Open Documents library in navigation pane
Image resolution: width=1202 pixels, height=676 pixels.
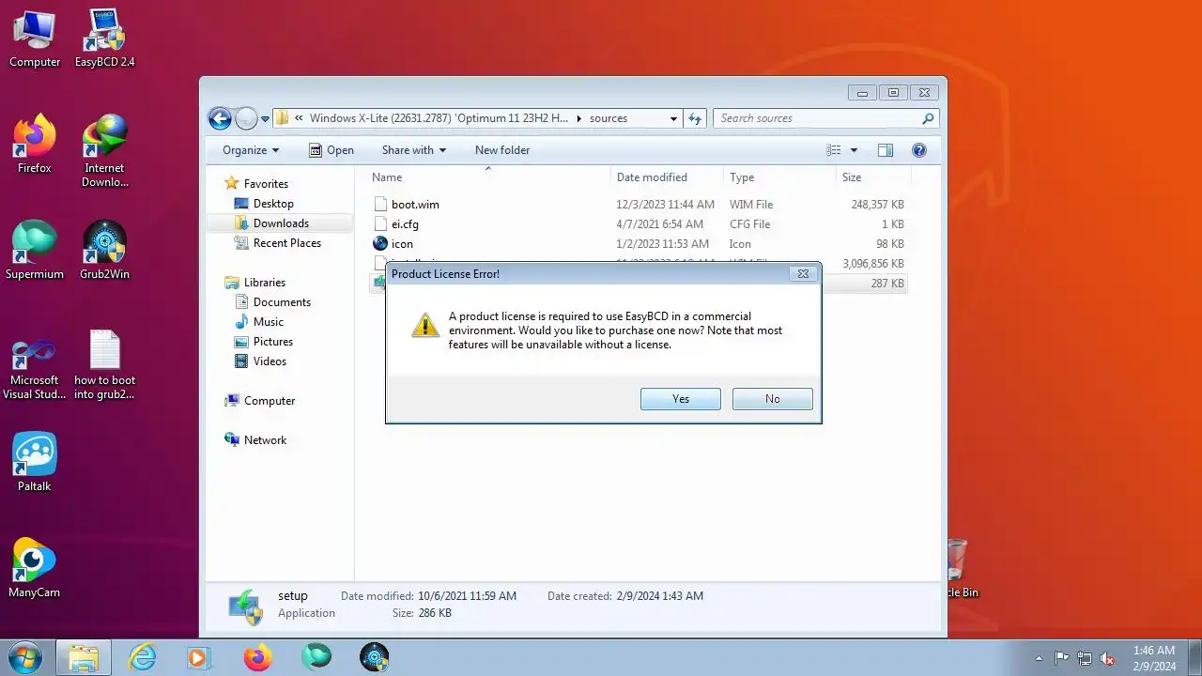(282, 302)
